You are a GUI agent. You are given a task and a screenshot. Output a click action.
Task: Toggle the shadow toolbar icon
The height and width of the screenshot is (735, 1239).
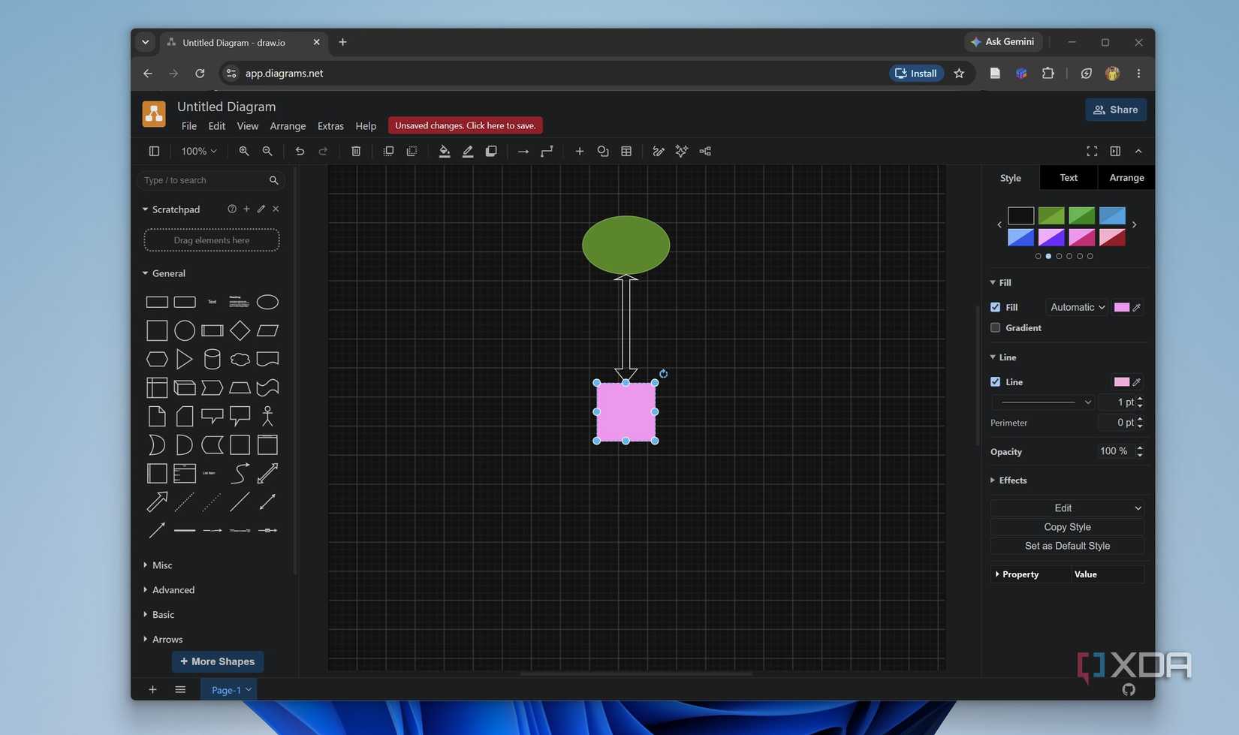(491, 151)
